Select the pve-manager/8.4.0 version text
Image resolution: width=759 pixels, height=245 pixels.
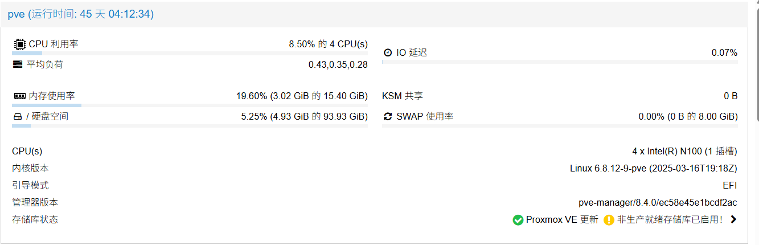658,202
